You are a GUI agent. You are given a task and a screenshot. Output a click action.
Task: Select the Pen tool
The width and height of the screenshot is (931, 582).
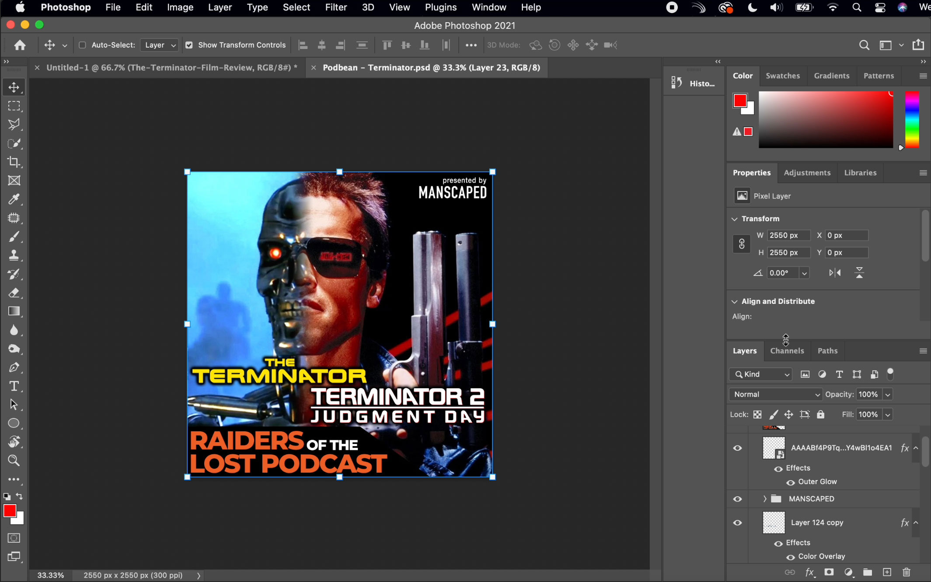point(14,367)
